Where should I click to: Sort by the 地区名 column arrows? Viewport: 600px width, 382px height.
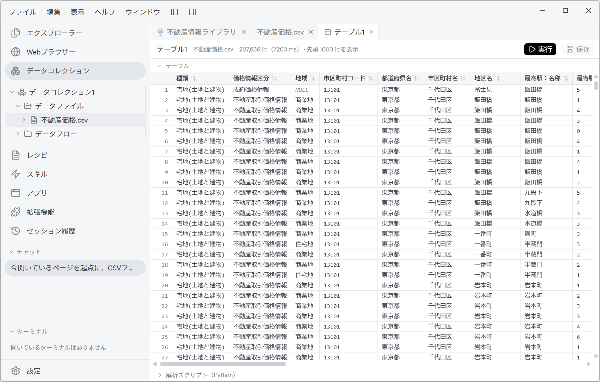tap(497, 78)
